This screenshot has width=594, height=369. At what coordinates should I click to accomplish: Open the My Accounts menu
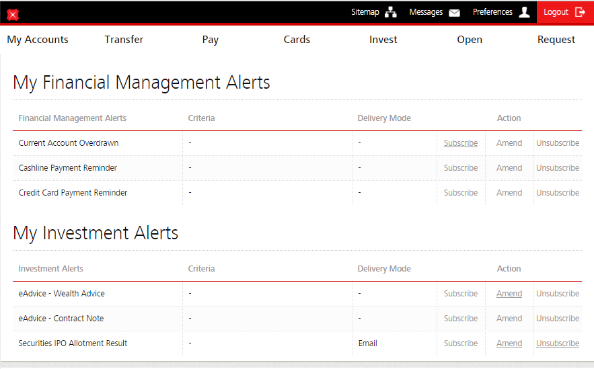tap(38, 40)
